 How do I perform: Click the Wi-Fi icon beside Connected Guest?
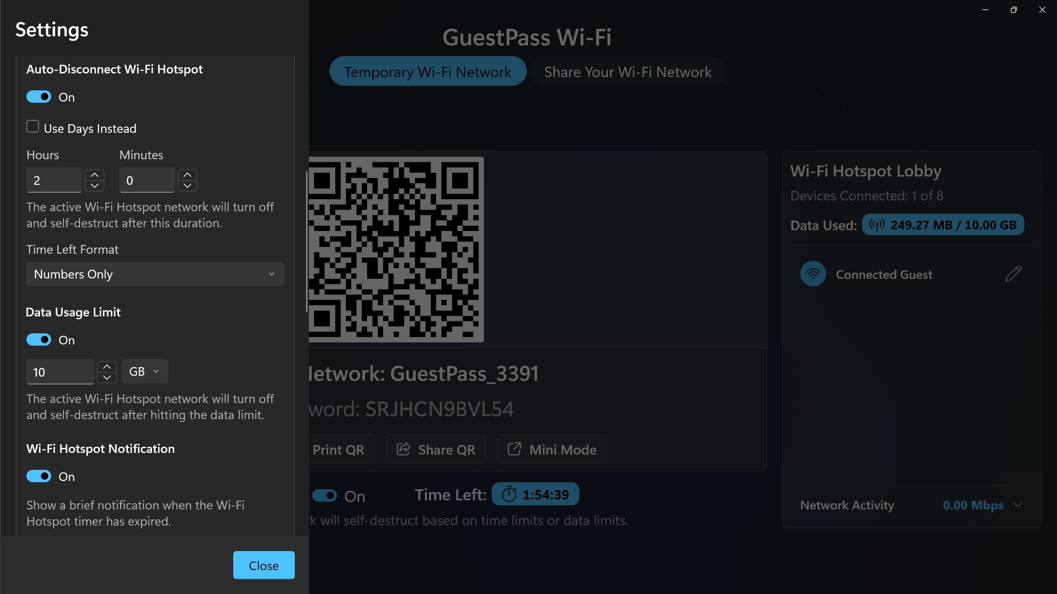(813, 274)
